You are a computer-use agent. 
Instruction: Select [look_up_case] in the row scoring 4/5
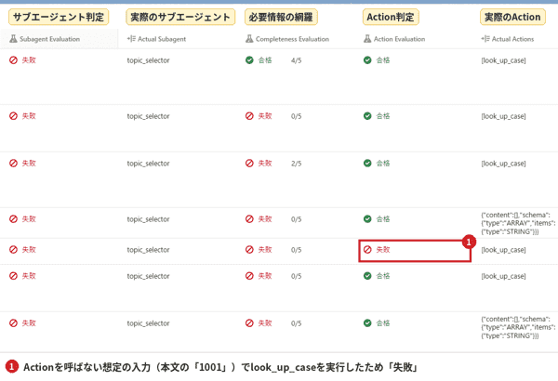point(503,60)
